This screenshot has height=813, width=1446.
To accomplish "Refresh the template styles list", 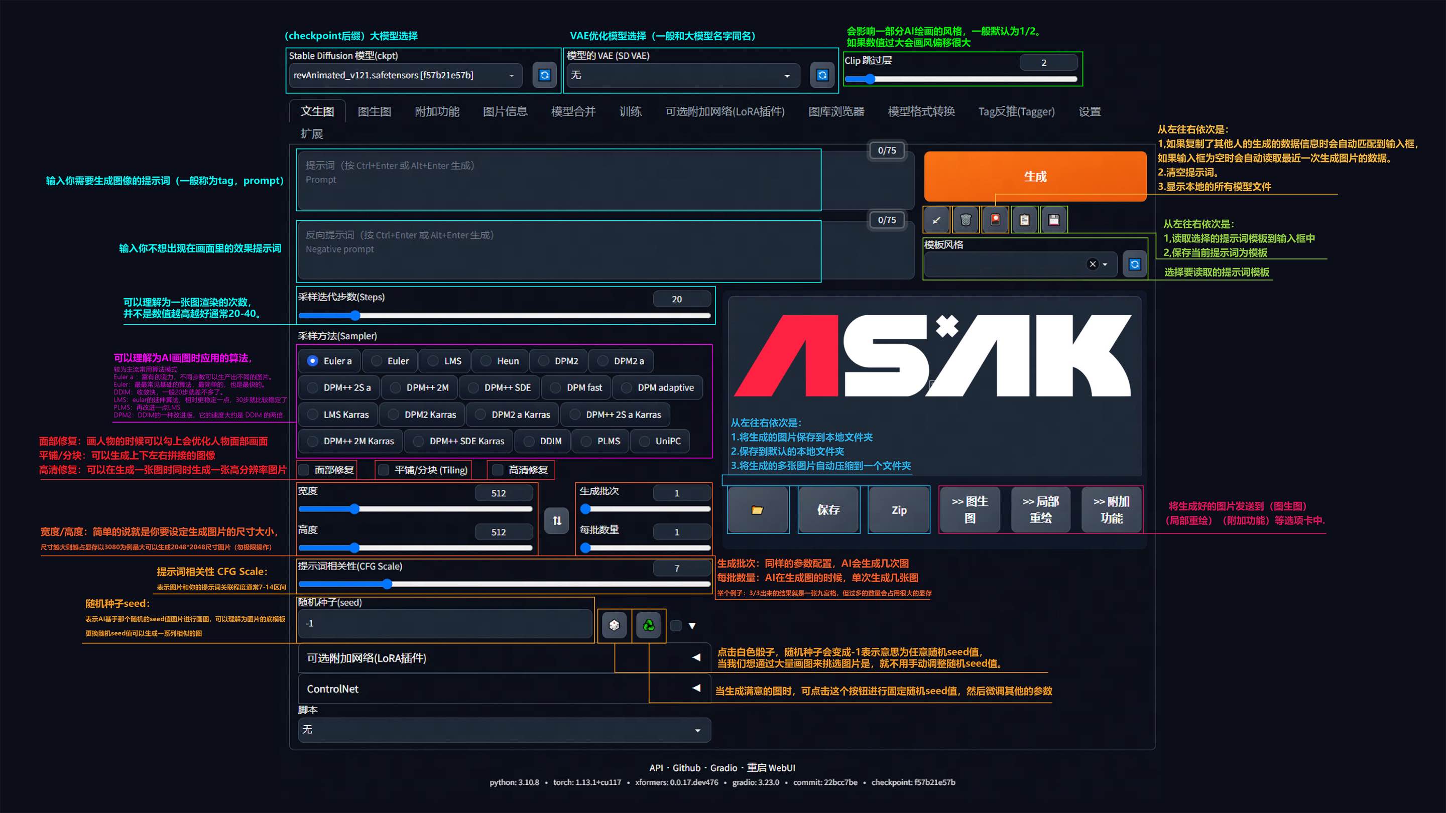I will coord(1135,264).
